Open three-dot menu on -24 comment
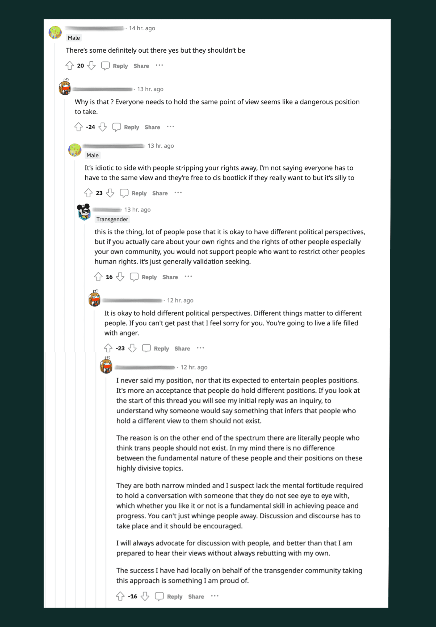 170,127
